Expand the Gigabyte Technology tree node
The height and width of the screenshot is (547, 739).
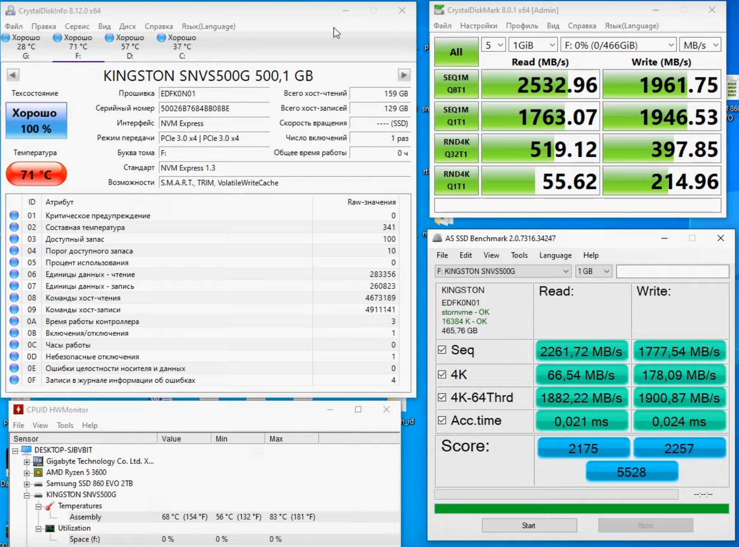point(27,462)
